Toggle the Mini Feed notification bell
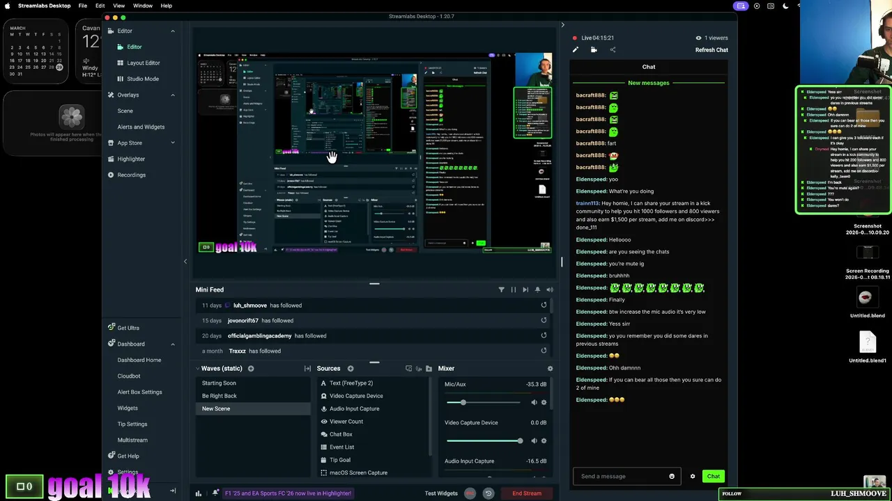The height and width of the screenshot is (501, 892). 537,289
